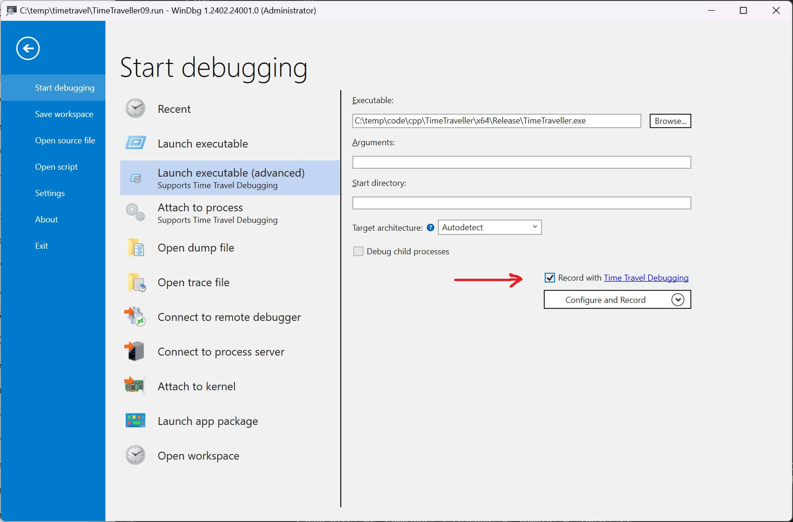
Task: Click the Connect to remote debugger icon
Action: [135, 316]
